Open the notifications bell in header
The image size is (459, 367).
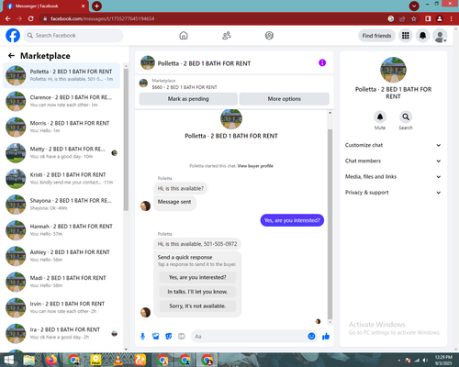(422, 36)
